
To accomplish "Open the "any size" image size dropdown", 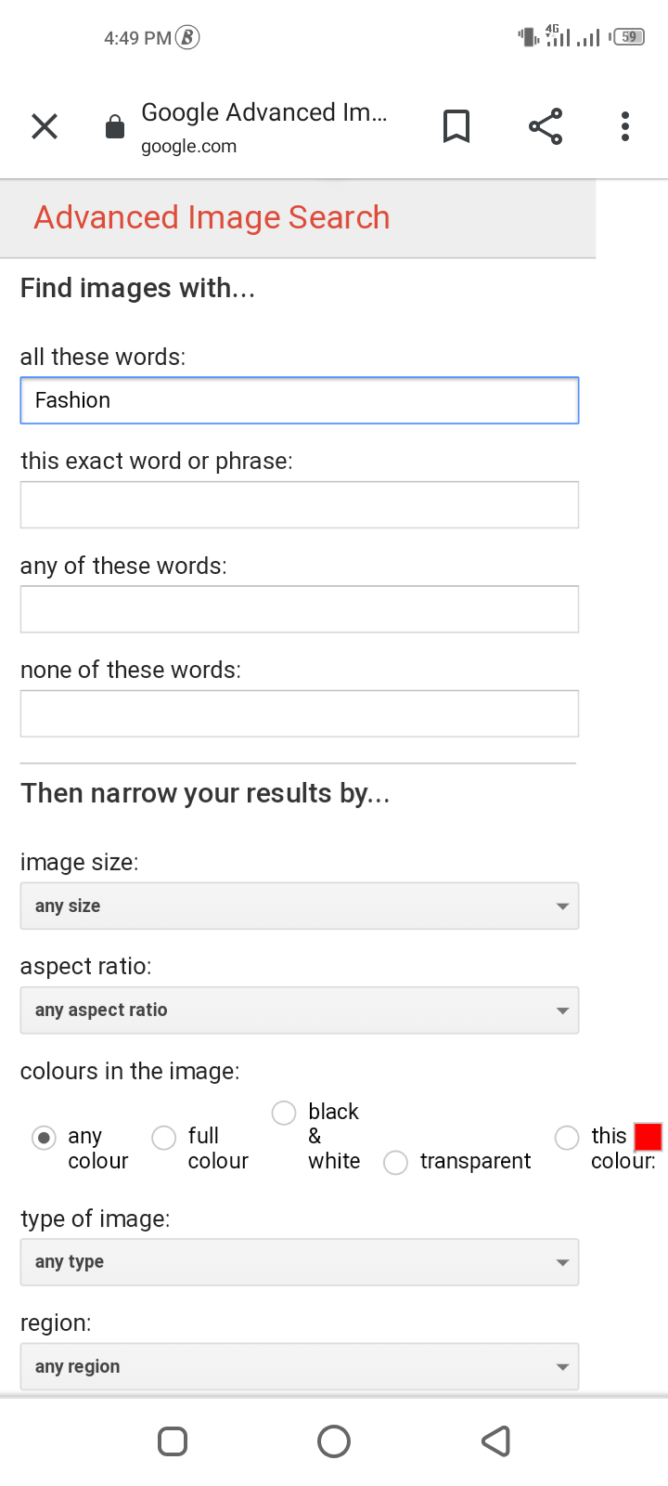I will 300,906.
